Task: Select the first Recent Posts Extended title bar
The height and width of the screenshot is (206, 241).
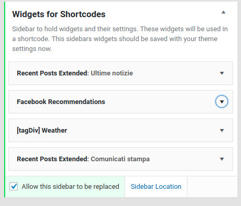Action: click(121, 73)
